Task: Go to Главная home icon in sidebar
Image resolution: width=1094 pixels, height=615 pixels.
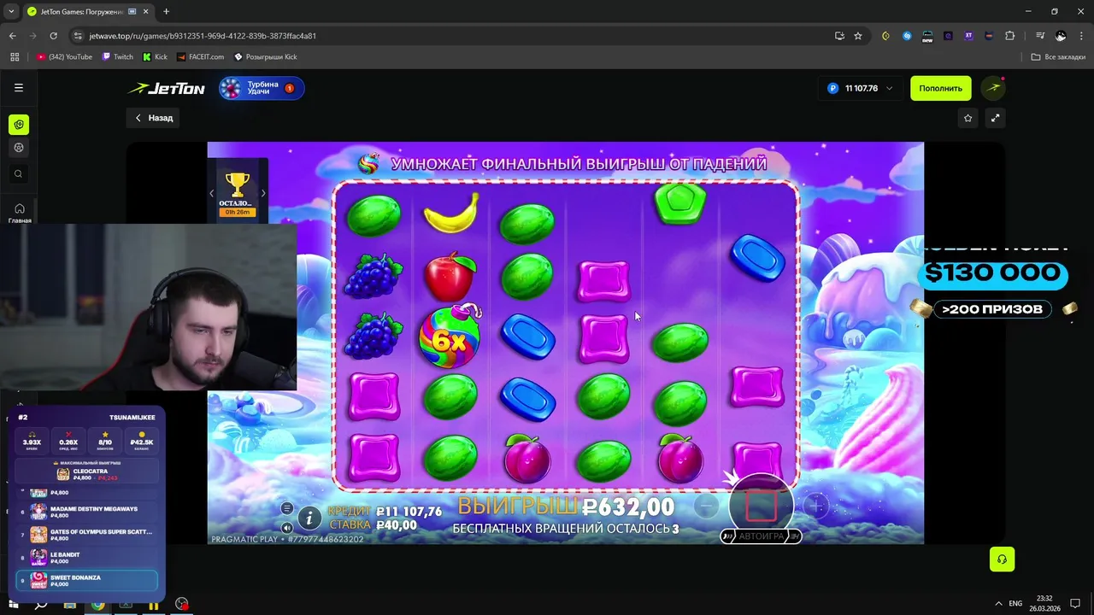Action: 19,213
